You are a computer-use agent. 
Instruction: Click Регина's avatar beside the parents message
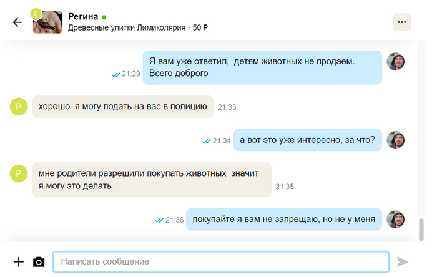19,174
